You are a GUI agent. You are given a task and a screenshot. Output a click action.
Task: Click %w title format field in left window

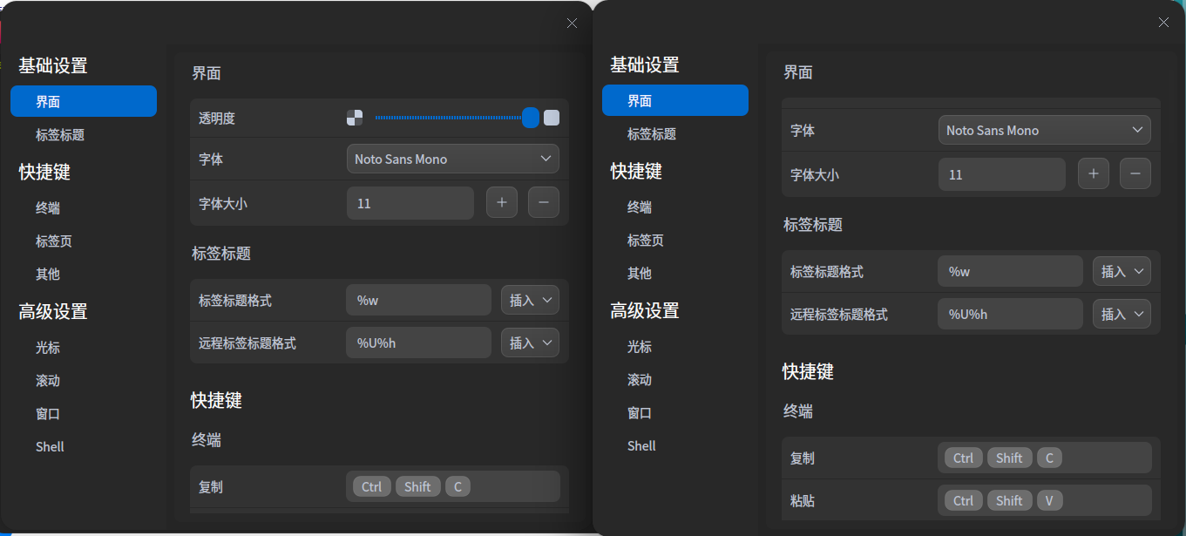click(419, 301)
